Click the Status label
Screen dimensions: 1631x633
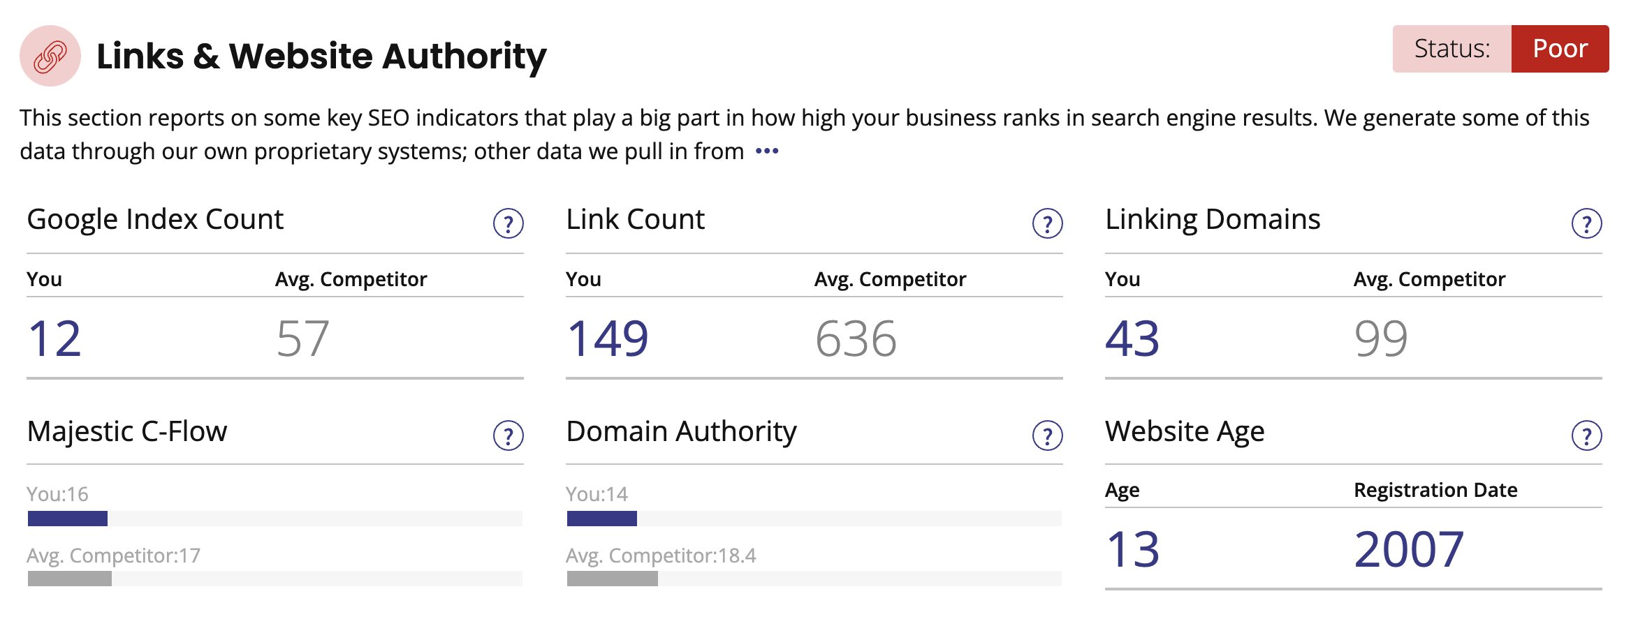point(1452,49)
